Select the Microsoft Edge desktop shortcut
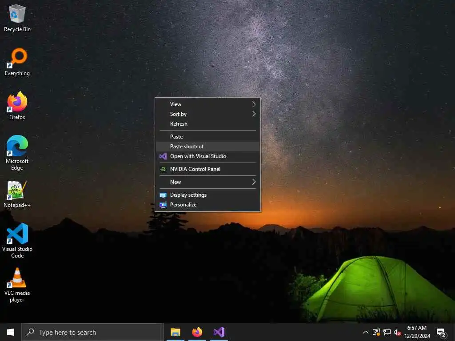This screenshot has height=341, width=455. (x=17, y=146)
